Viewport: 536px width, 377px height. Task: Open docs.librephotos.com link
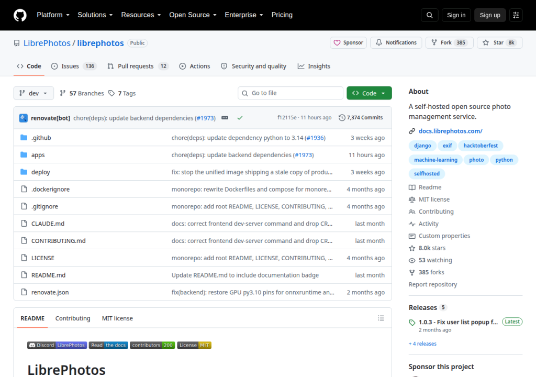[450, 131]
